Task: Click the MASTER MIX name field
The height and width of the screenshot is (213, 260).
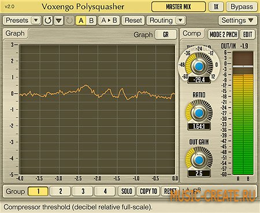Action: click(179, 7)
